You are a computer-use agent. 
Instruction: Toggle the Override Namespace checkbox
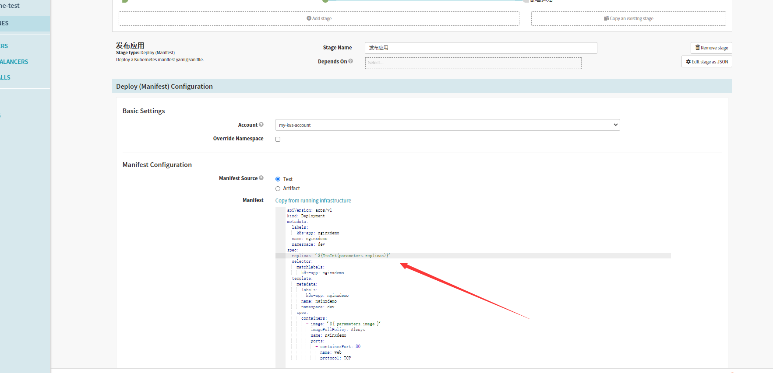278,139
